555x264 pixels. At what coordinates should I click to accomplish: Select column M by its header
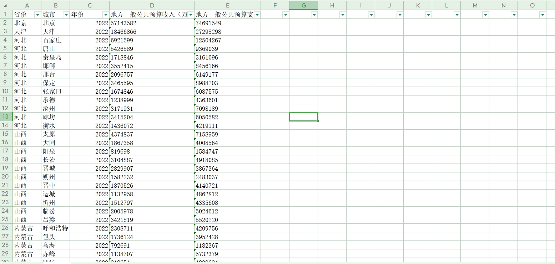475,5
